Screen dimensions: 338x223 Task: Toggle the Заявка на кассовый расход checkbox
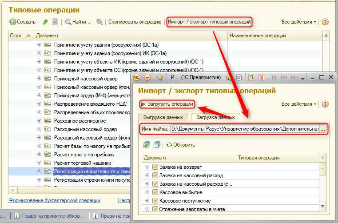pyautogui.click(x=155, y=175)
